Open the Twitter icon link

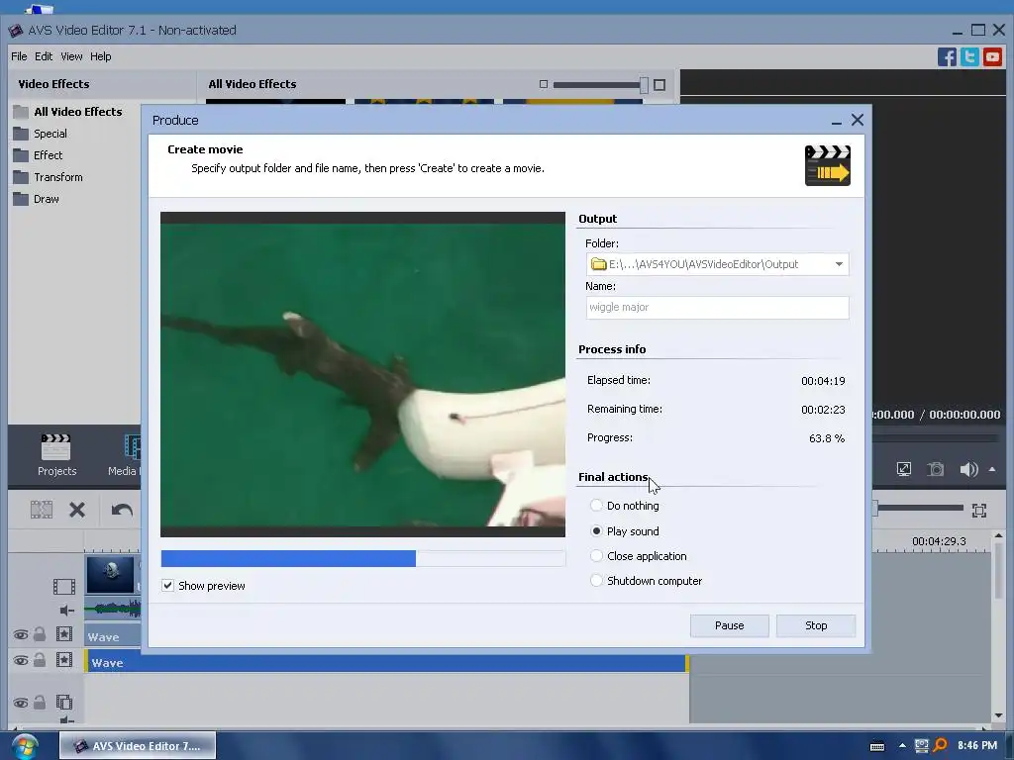pos(969,56)
